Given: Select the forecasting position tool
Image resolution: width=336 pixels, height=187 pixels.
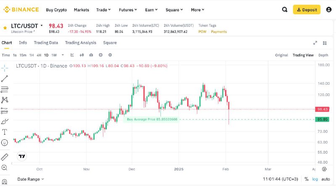Looking at the screenshot, I should click(x=5, y=111).
